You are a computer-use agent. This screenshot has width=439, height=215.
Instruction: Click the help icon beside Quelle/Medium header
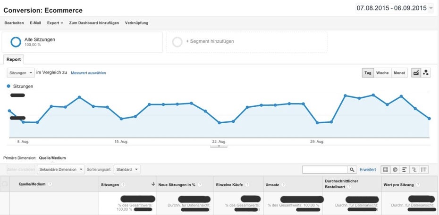[x=50, y=184]
